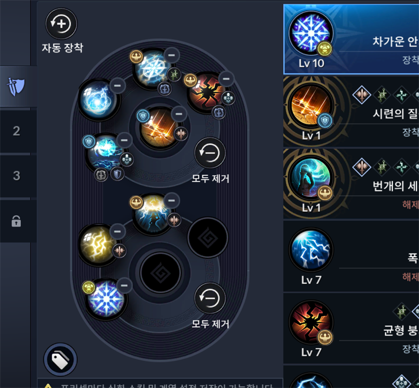Remove the spider crack skill from wheel
Viewport: 419px width, 388px height.
pyautogui.click(x=226, y=79)
